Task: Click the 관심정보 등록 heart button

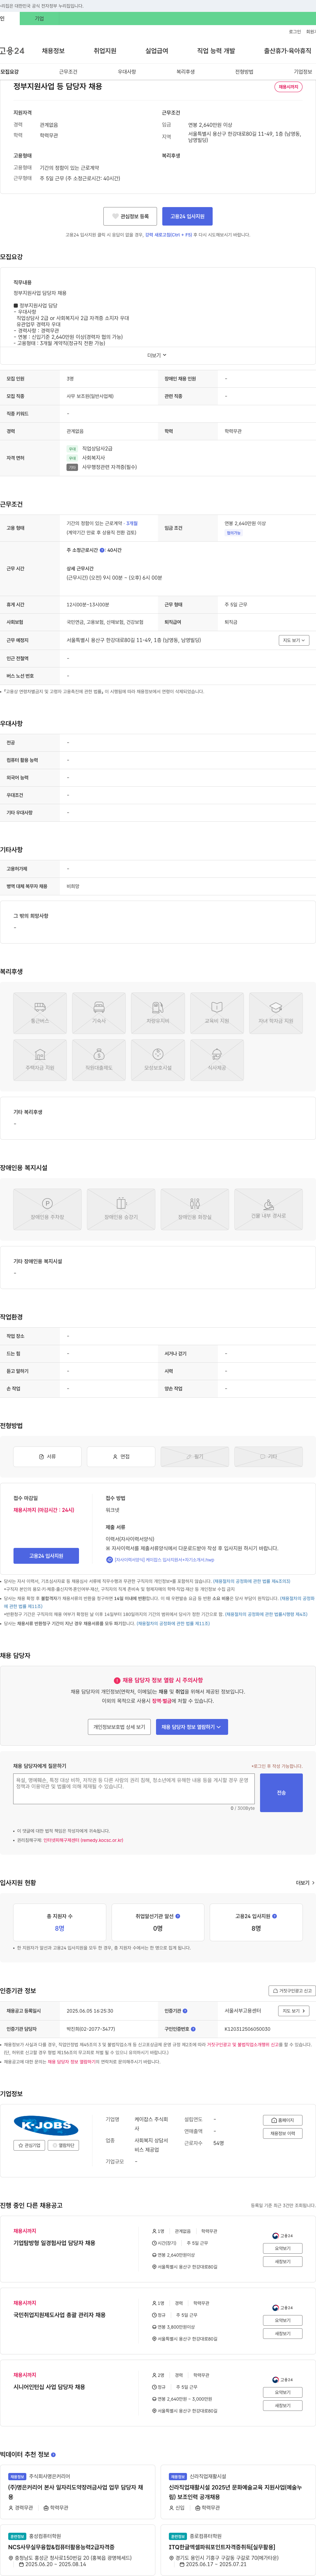Action: tap(130, 216)
